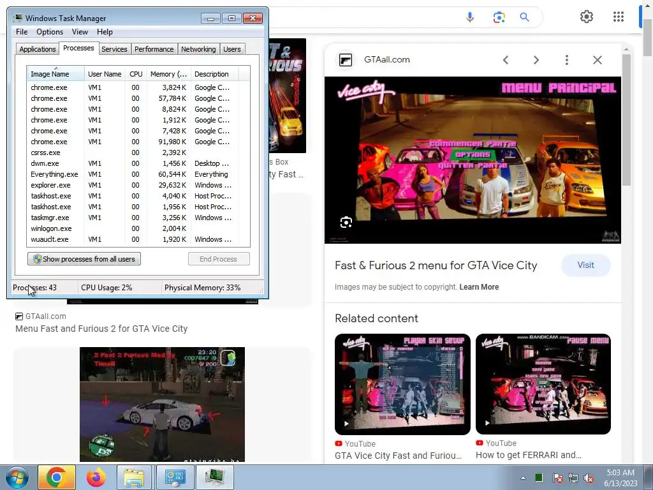Click the blue search magnifier icon
Screen dimensions: 653x490
[x=524, y=17]
